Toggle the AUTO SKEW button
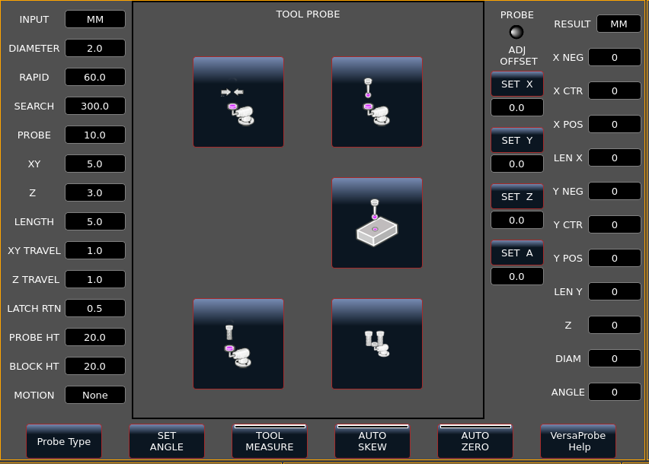Screen dimensions: 649x464 (x=372, y=441)
